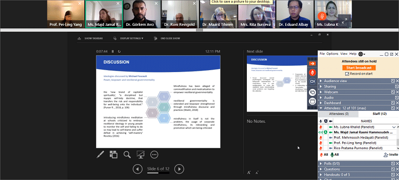Click the black screen toggle icon

(x=141, y=155)
